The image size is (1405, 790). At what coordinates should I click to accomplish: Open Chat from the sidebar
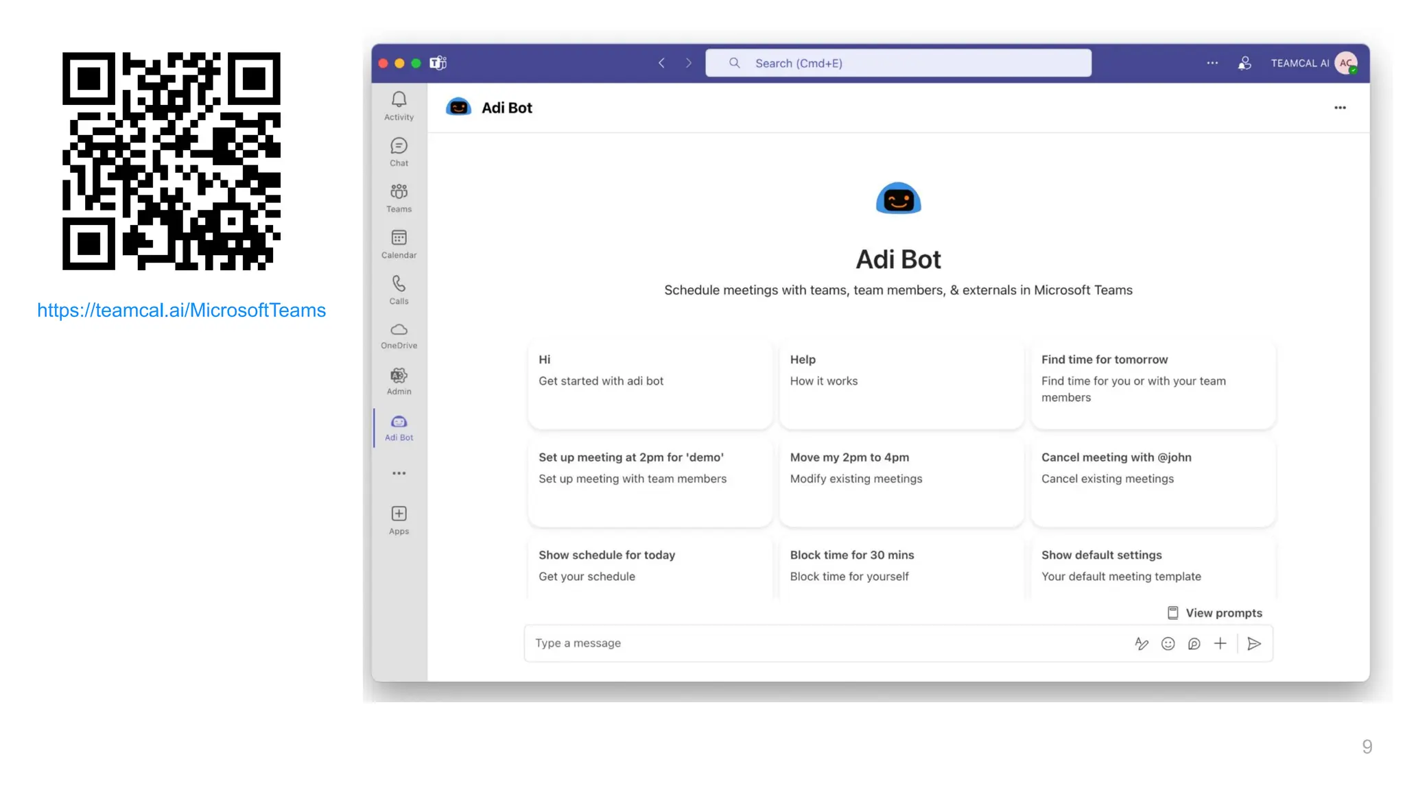coord(399,152)
